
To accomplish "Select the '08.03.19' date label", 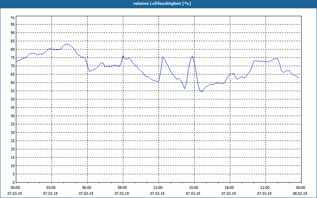I will 300,194.
